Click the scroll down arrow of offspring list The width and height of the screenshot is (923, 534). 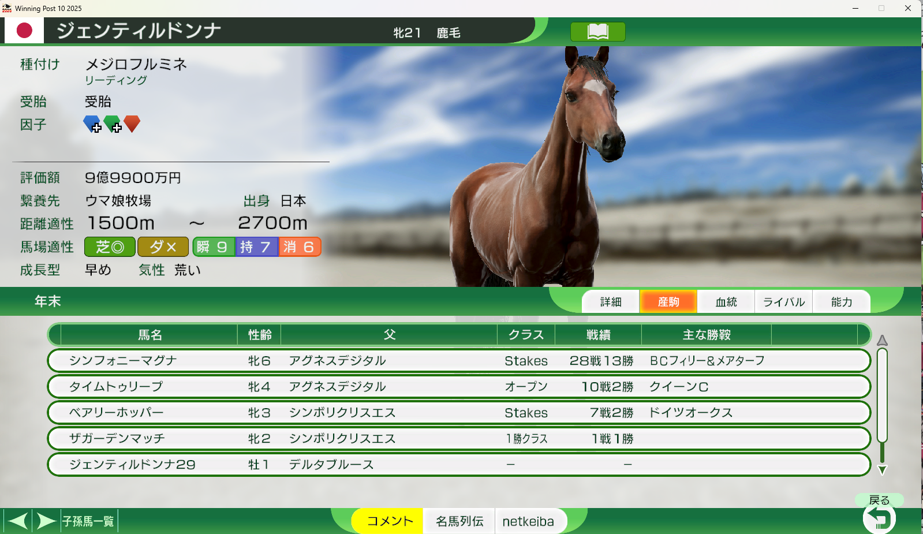[882, 470]
